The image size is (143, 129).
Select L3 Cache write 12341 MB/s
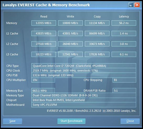[x=70, y=54]
